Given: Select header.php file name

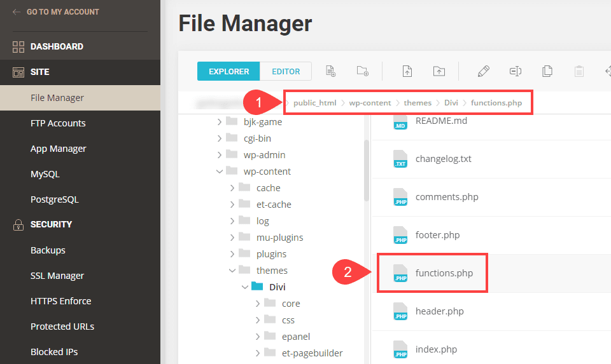Looking at the screenshot, I should point(440,311).
